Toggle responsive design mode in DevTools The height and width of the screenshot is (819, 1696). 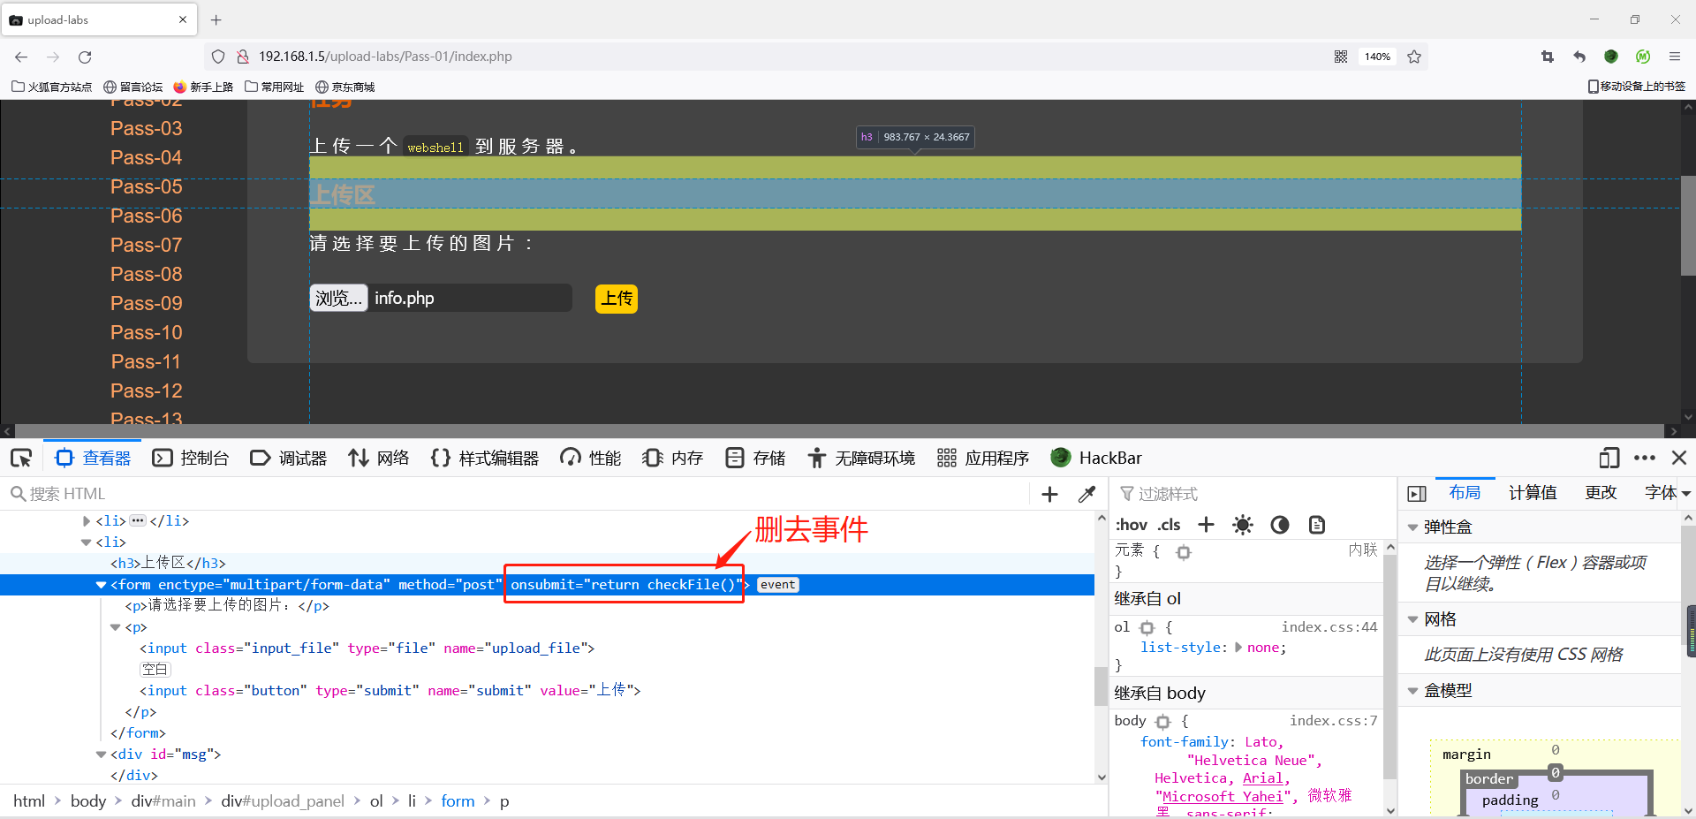coord(1608,458)
